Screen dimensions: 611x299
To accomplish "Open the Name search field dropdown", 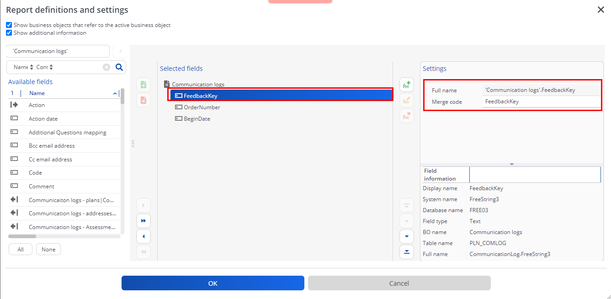I will tap(23, 67).
